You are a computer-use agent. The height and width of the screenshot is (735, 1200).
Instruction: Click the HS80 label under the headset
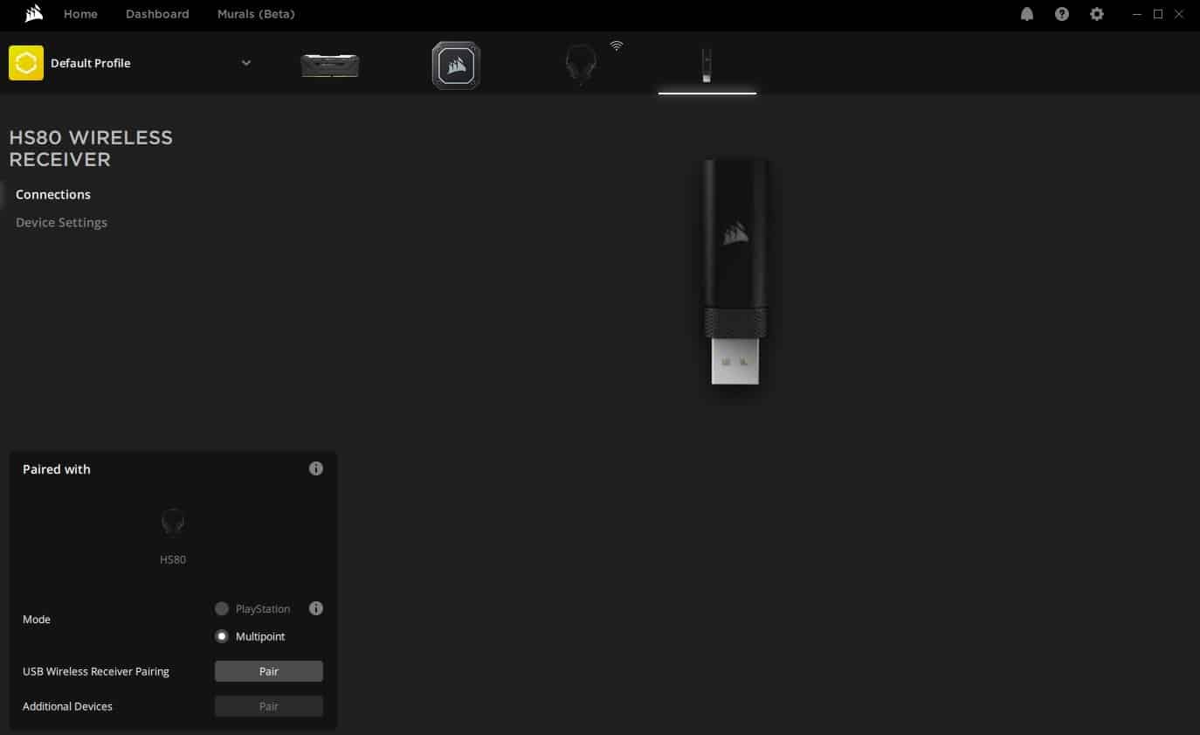tap(173, 559)
